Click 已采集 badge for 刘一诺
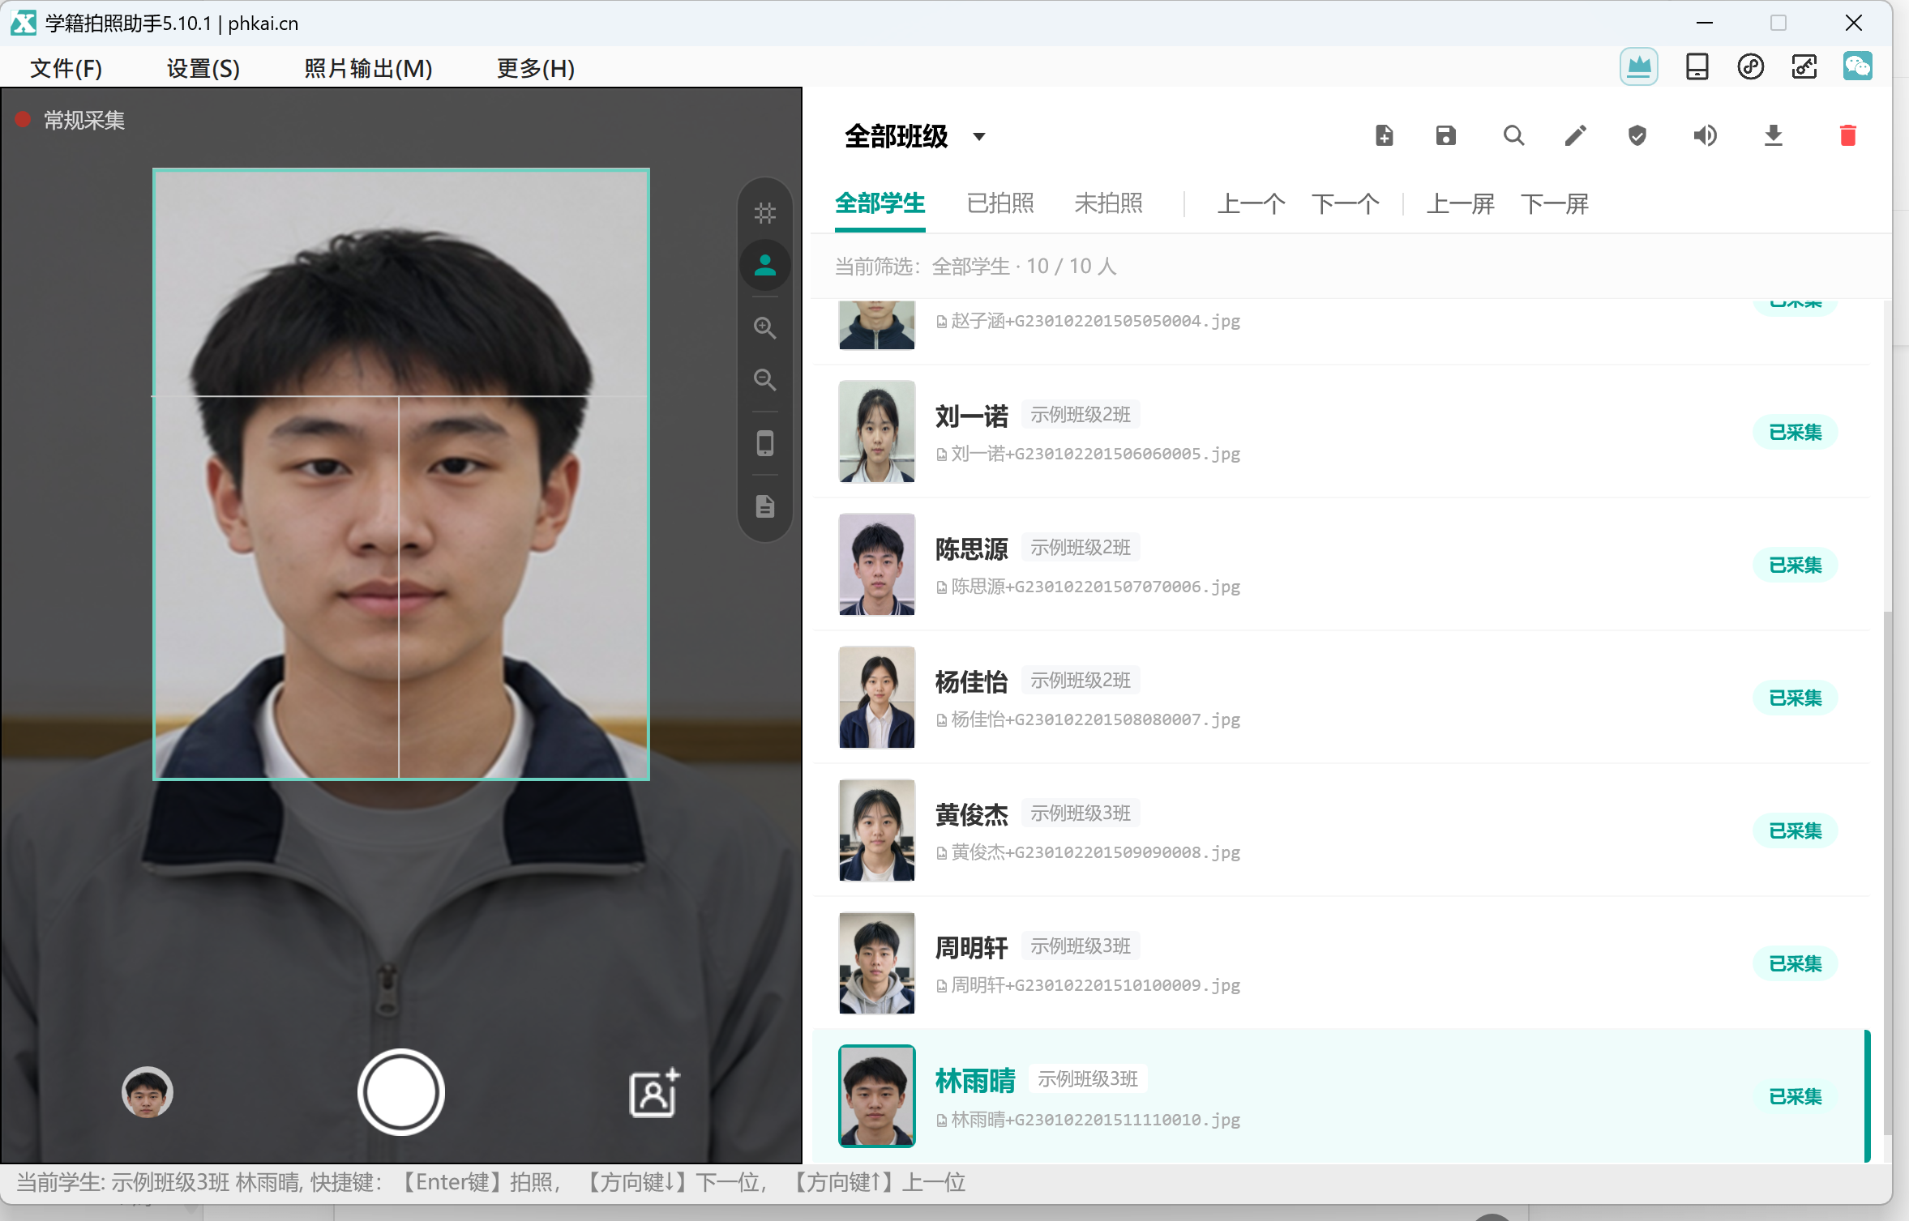The width and height of the screenshot is (1909, 1221). click(1795, 432)
